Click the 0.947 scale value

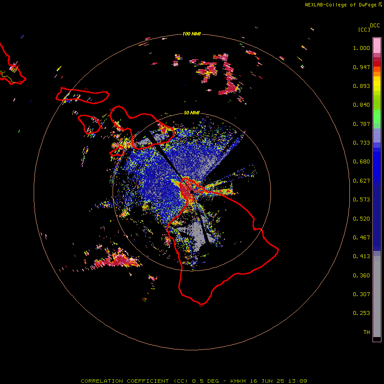361,67
